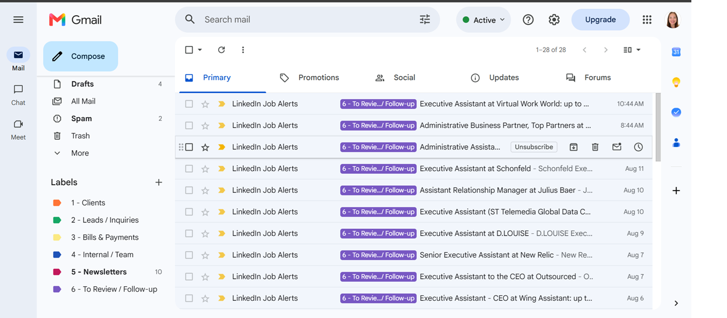This screenshot has height=318, width=727.
Task: Refresh the inbox
Action: 221,50
